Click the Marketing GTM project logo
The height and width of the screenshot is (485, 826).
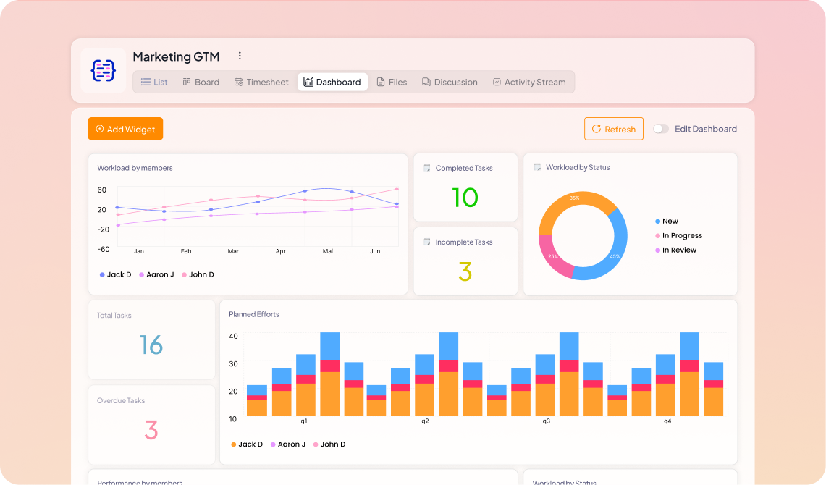[104, 70]
